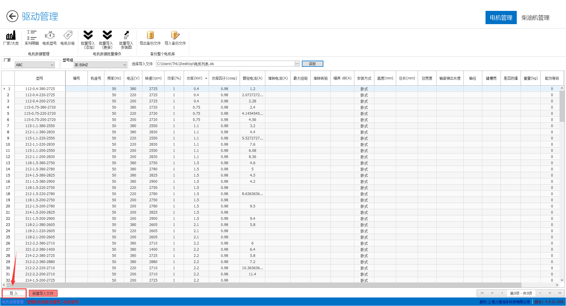The image size is (566, 306).
Task: Sort by 最大扭矩 column header
Action: coord(300,78)
